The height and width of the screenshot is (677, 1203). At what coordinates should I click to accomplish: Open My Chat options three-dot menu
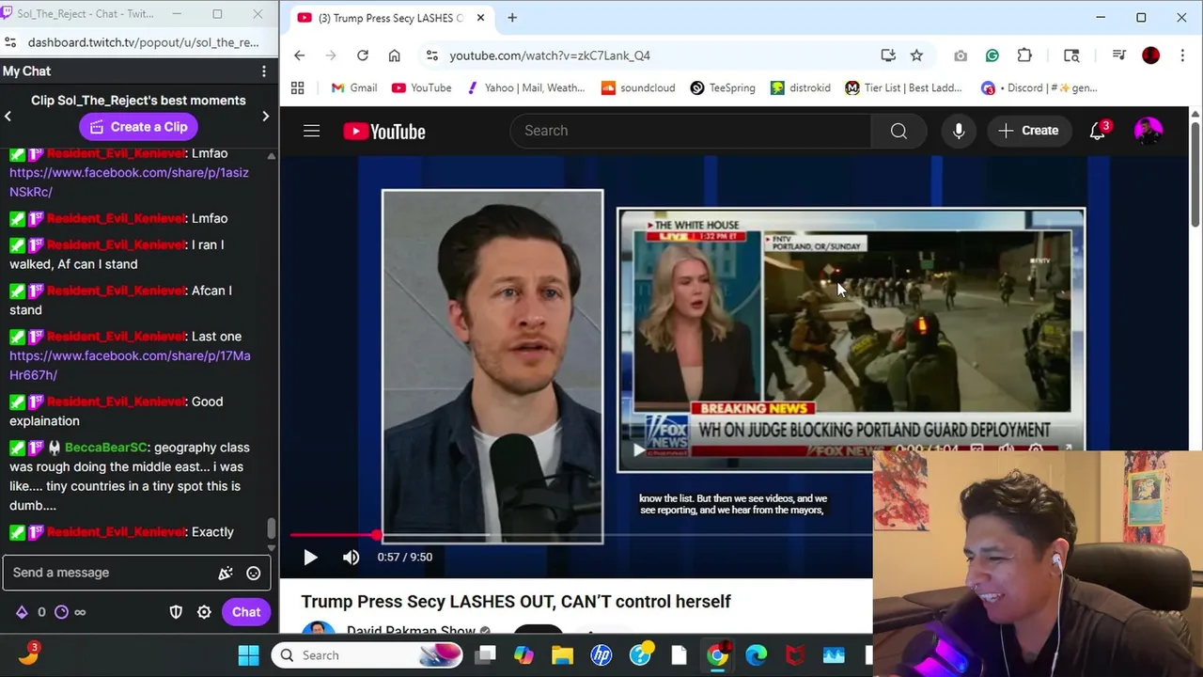tap(264, 71)
